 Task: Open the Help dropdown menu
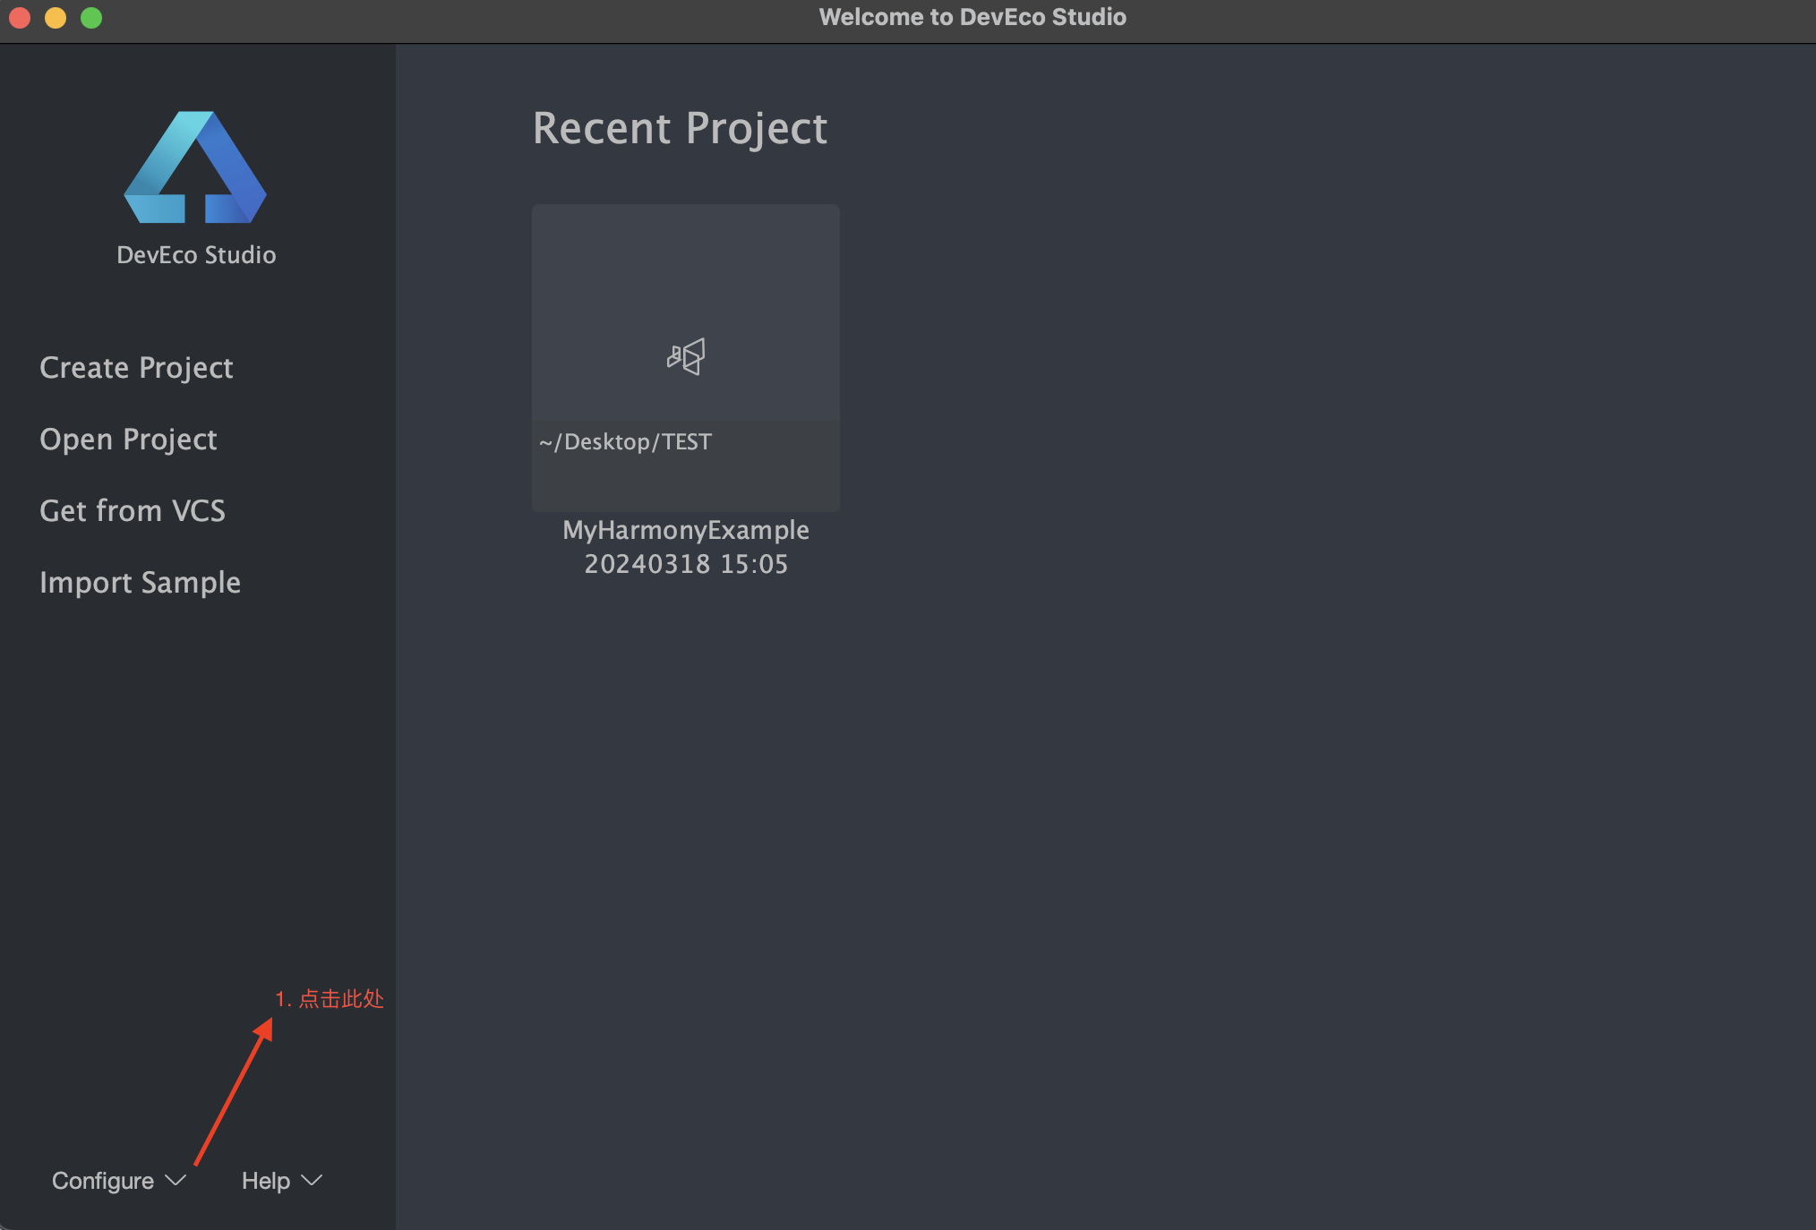[x=266, y=1181]
